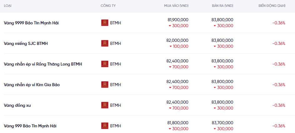Open Vàng nhẫn ép vỉ Kim Gia Bảo
This screenshot has height=133, width=295.
tap(32, 85)
